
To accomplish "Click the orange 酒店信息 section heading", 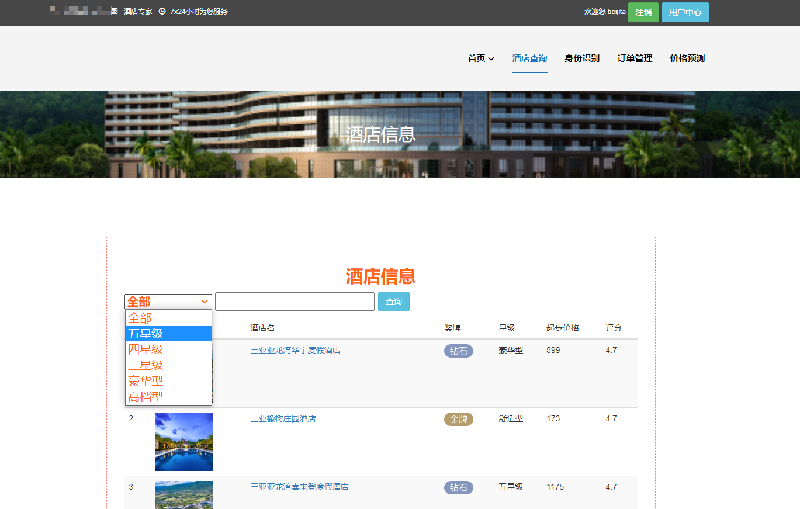I will [380, 276].
